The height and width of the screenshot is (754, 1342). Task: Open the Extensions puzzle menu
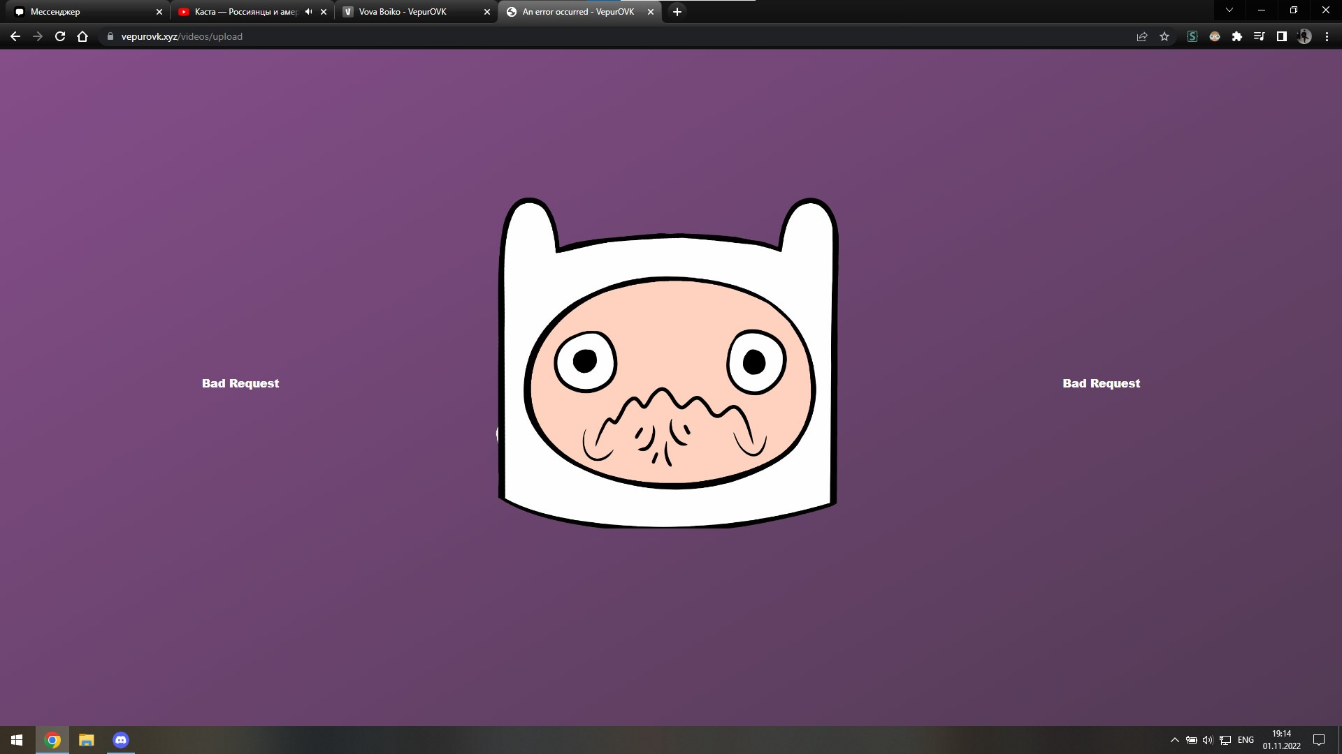coord(1237,36)
